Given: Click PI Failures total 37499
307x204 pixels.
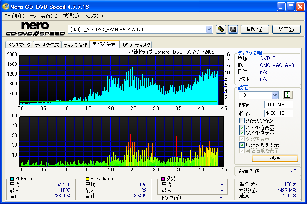Looking at the screenshot, I should tap(140, 195).
